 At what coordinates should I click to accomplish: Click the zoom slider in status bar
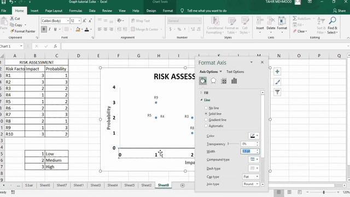click(324, 192)
